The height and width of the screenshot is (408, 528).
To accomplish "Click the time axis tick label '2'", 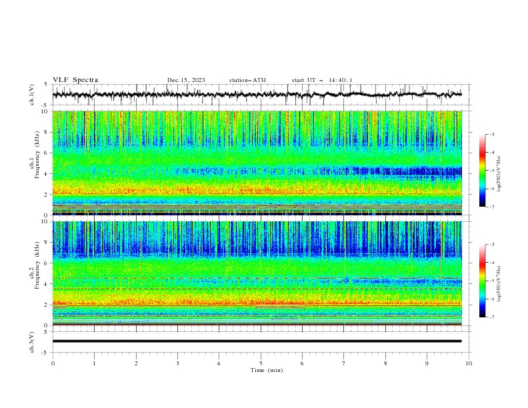I will pos(136,363).
